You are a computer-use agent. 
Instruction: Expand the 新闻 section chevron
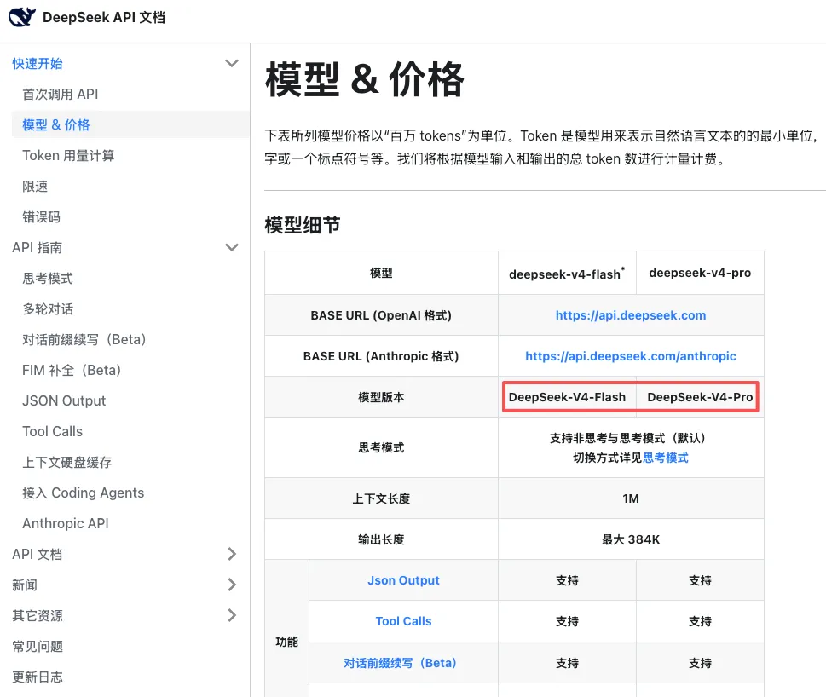[x=232, y=585]
